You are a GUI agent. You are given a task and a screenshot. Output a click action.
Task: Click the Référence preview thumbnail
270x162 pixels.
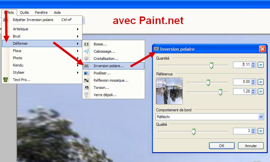tap(169, 91)
